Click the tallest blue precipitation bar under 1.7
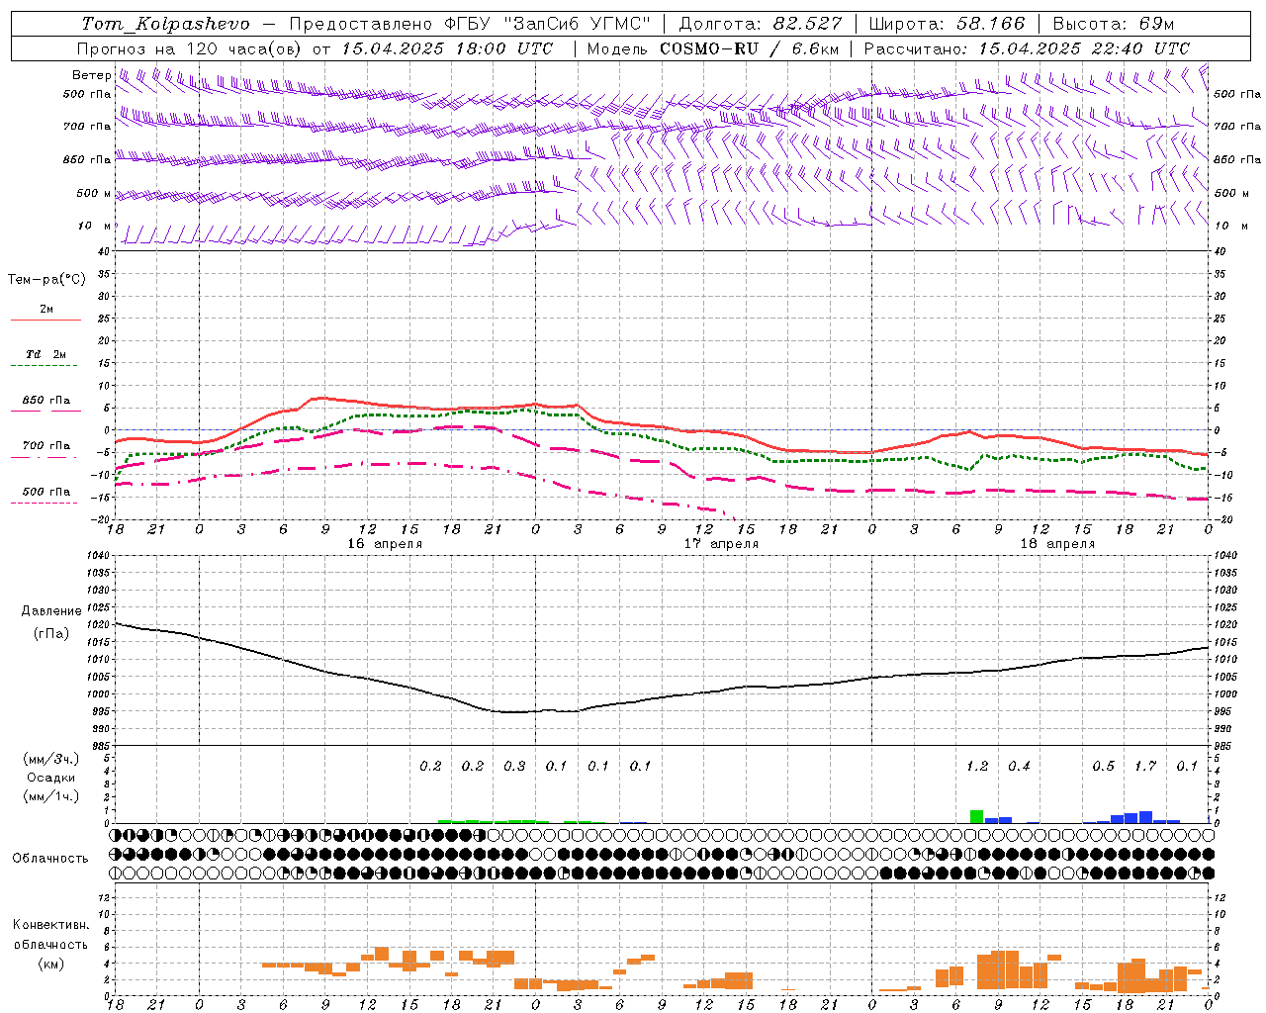Image resolution: width=1266 pixels, height=1013 pixels. [x=1145, y=817]
